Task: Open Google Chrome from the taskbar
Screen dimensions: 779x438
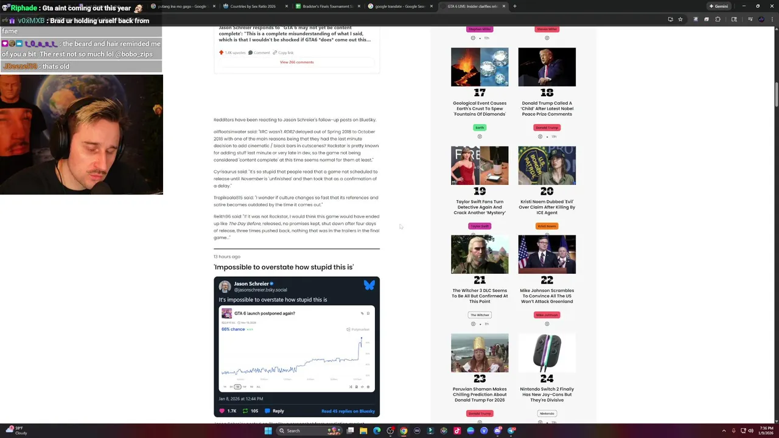Action: pyautogui.click(x=403, y=431)
